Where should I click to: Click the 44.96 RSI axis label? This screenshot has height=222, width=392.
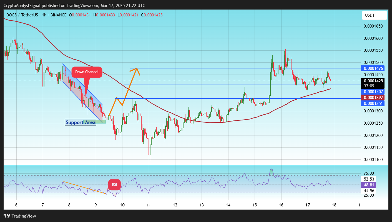click(369, 191)
